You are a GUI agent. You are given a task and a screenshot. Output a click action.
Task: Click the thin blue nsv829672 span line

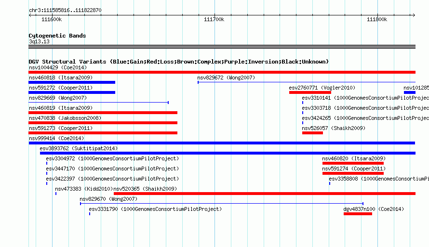pyautogui.click(x=307, y=82)
